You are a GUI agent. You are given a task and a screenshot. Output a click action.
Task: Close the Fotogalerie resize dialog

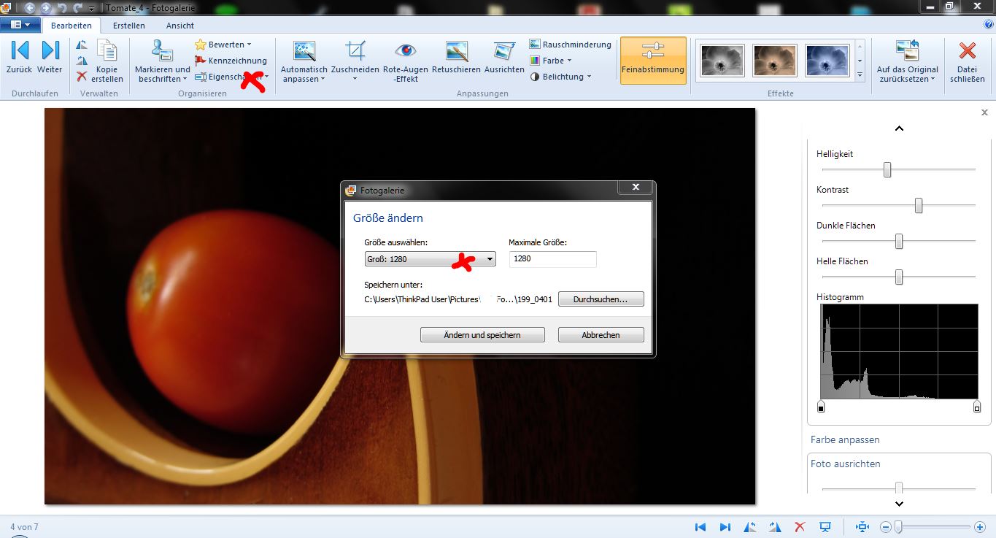pos(634,187)
